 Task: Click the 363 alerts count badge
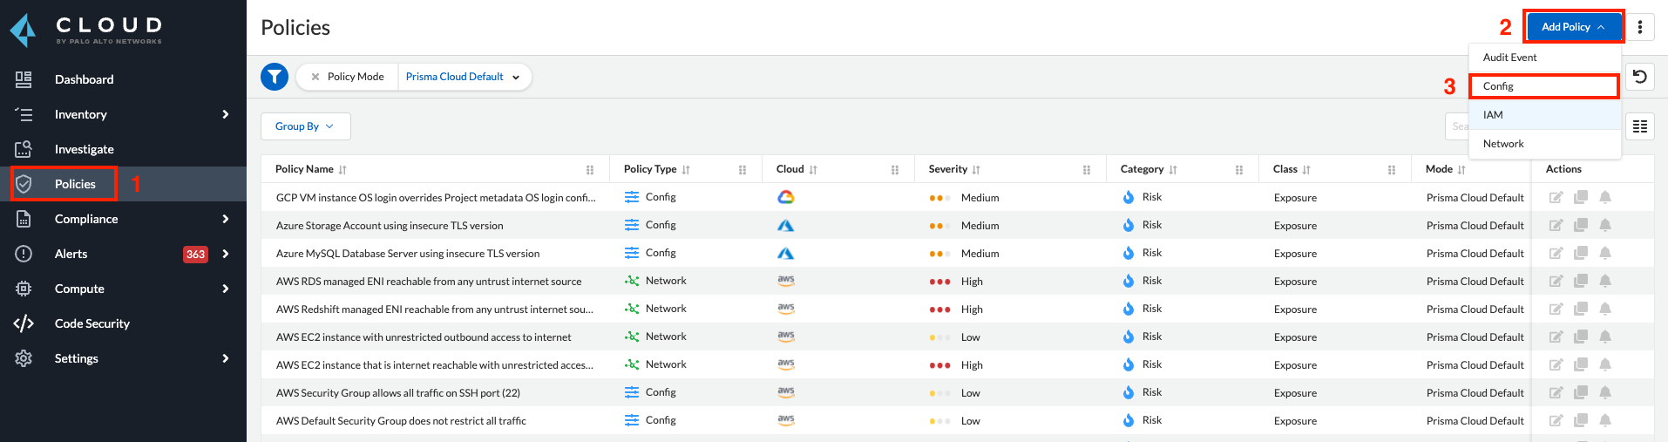click(195, 255)
